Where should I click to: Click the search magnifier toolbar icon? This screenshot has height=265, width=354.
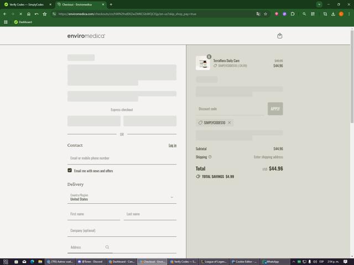point(304,14)
